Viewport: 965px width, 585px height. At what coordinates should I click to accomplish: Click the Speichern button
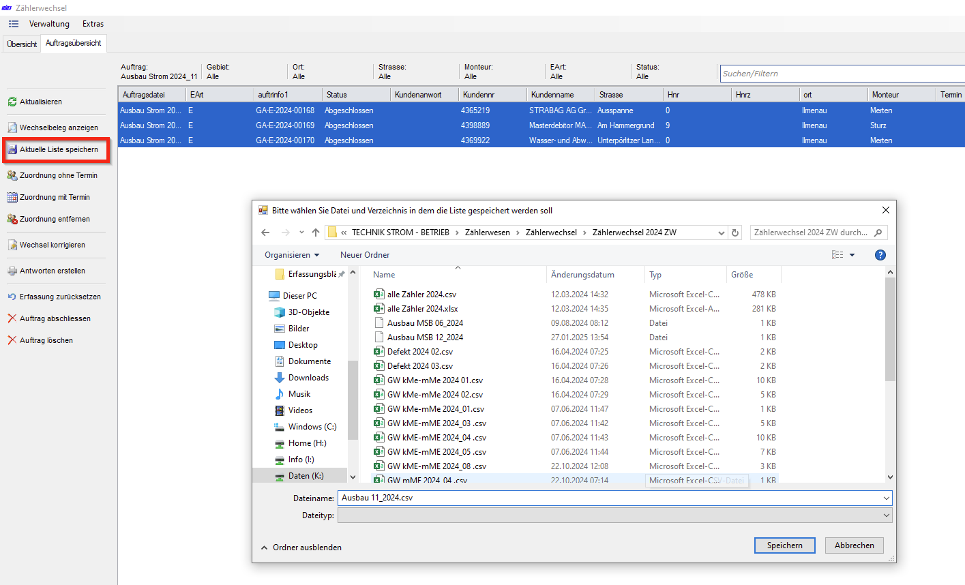[x=784, y=545]
